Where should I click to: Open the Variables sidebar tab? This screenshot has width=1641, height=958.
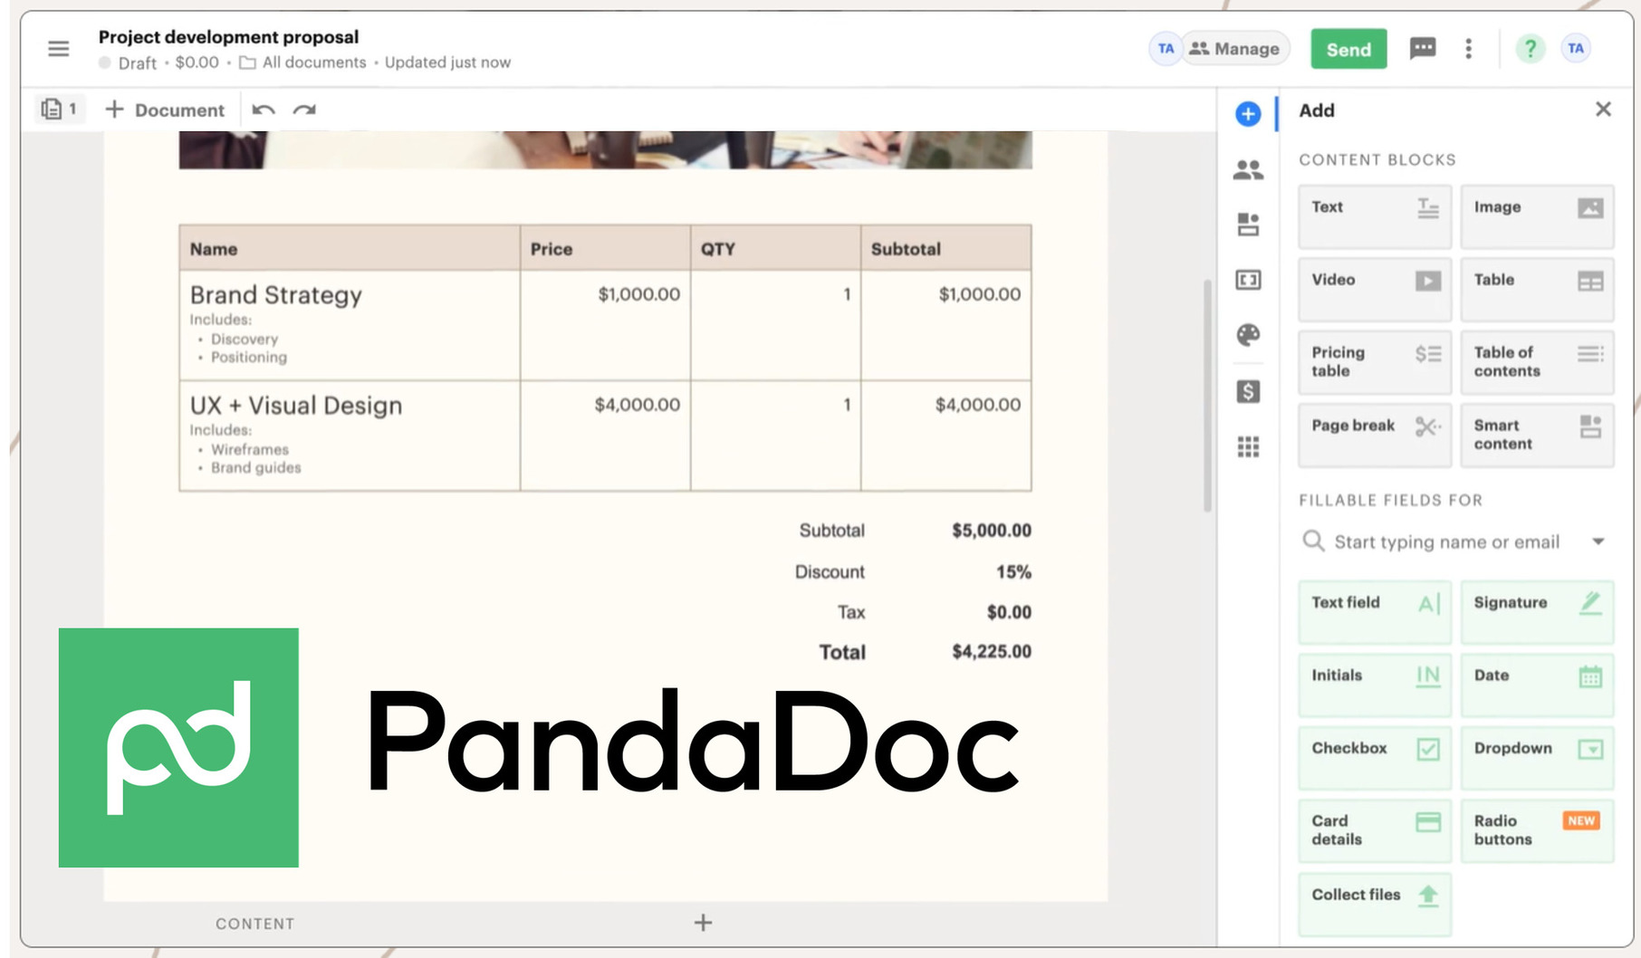coord(1248,280)
